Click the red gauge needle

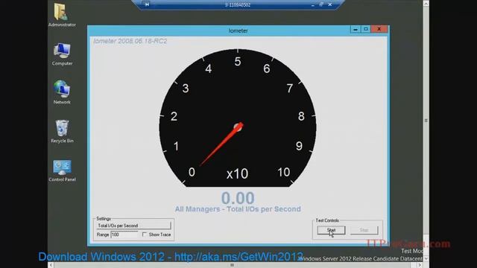(x=221, y=144)
